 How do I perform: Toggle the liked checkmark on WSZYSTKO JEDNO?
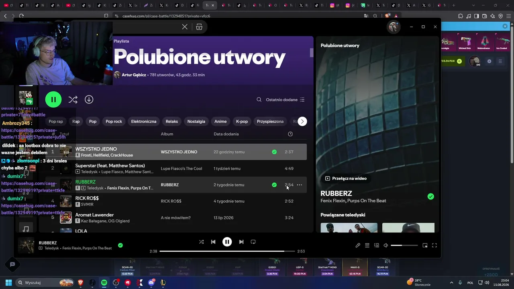coord(274,152)
